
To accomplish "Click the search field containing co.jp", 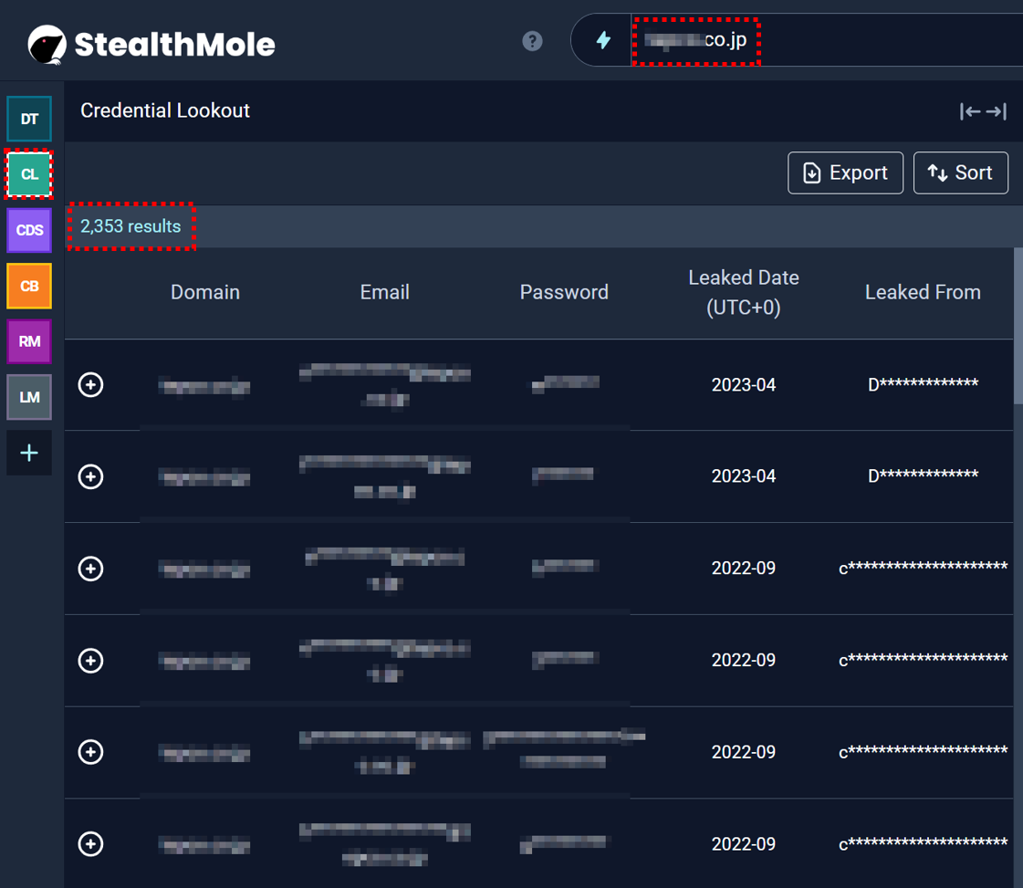I will tap(821, 40).
